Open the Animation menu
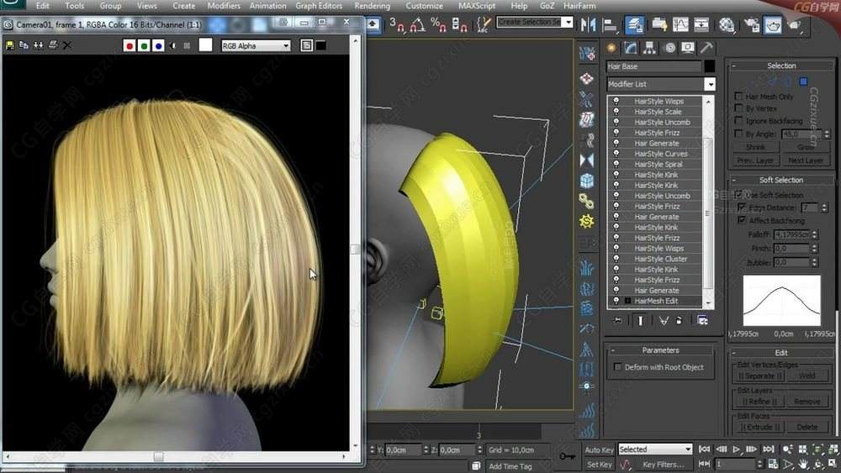Screen dimensions: 841x473 tap(267, 6)
